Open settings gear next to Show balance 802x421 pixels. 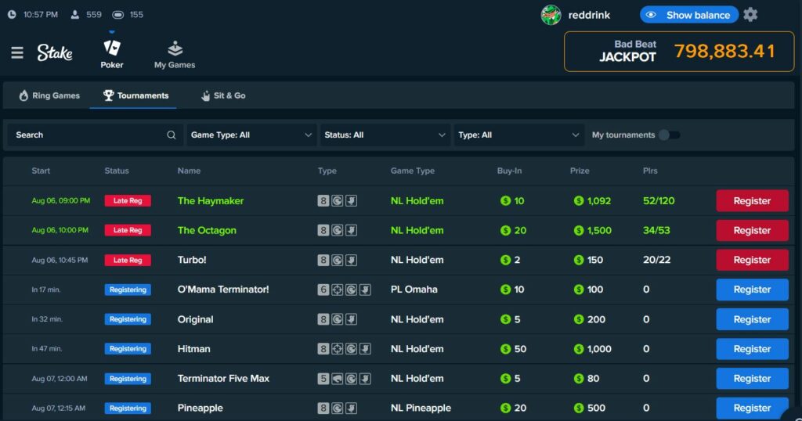click(x=750, y=15)
